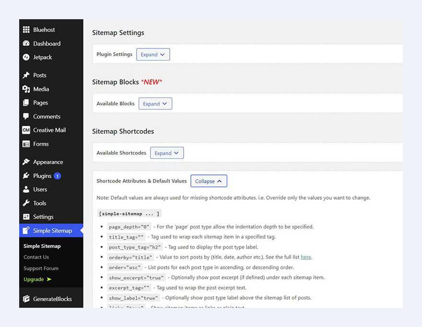This screenshot has width=422, height=327.
Task: Click the Comments speech bubble icon
Action: click(x=26, y=117)
